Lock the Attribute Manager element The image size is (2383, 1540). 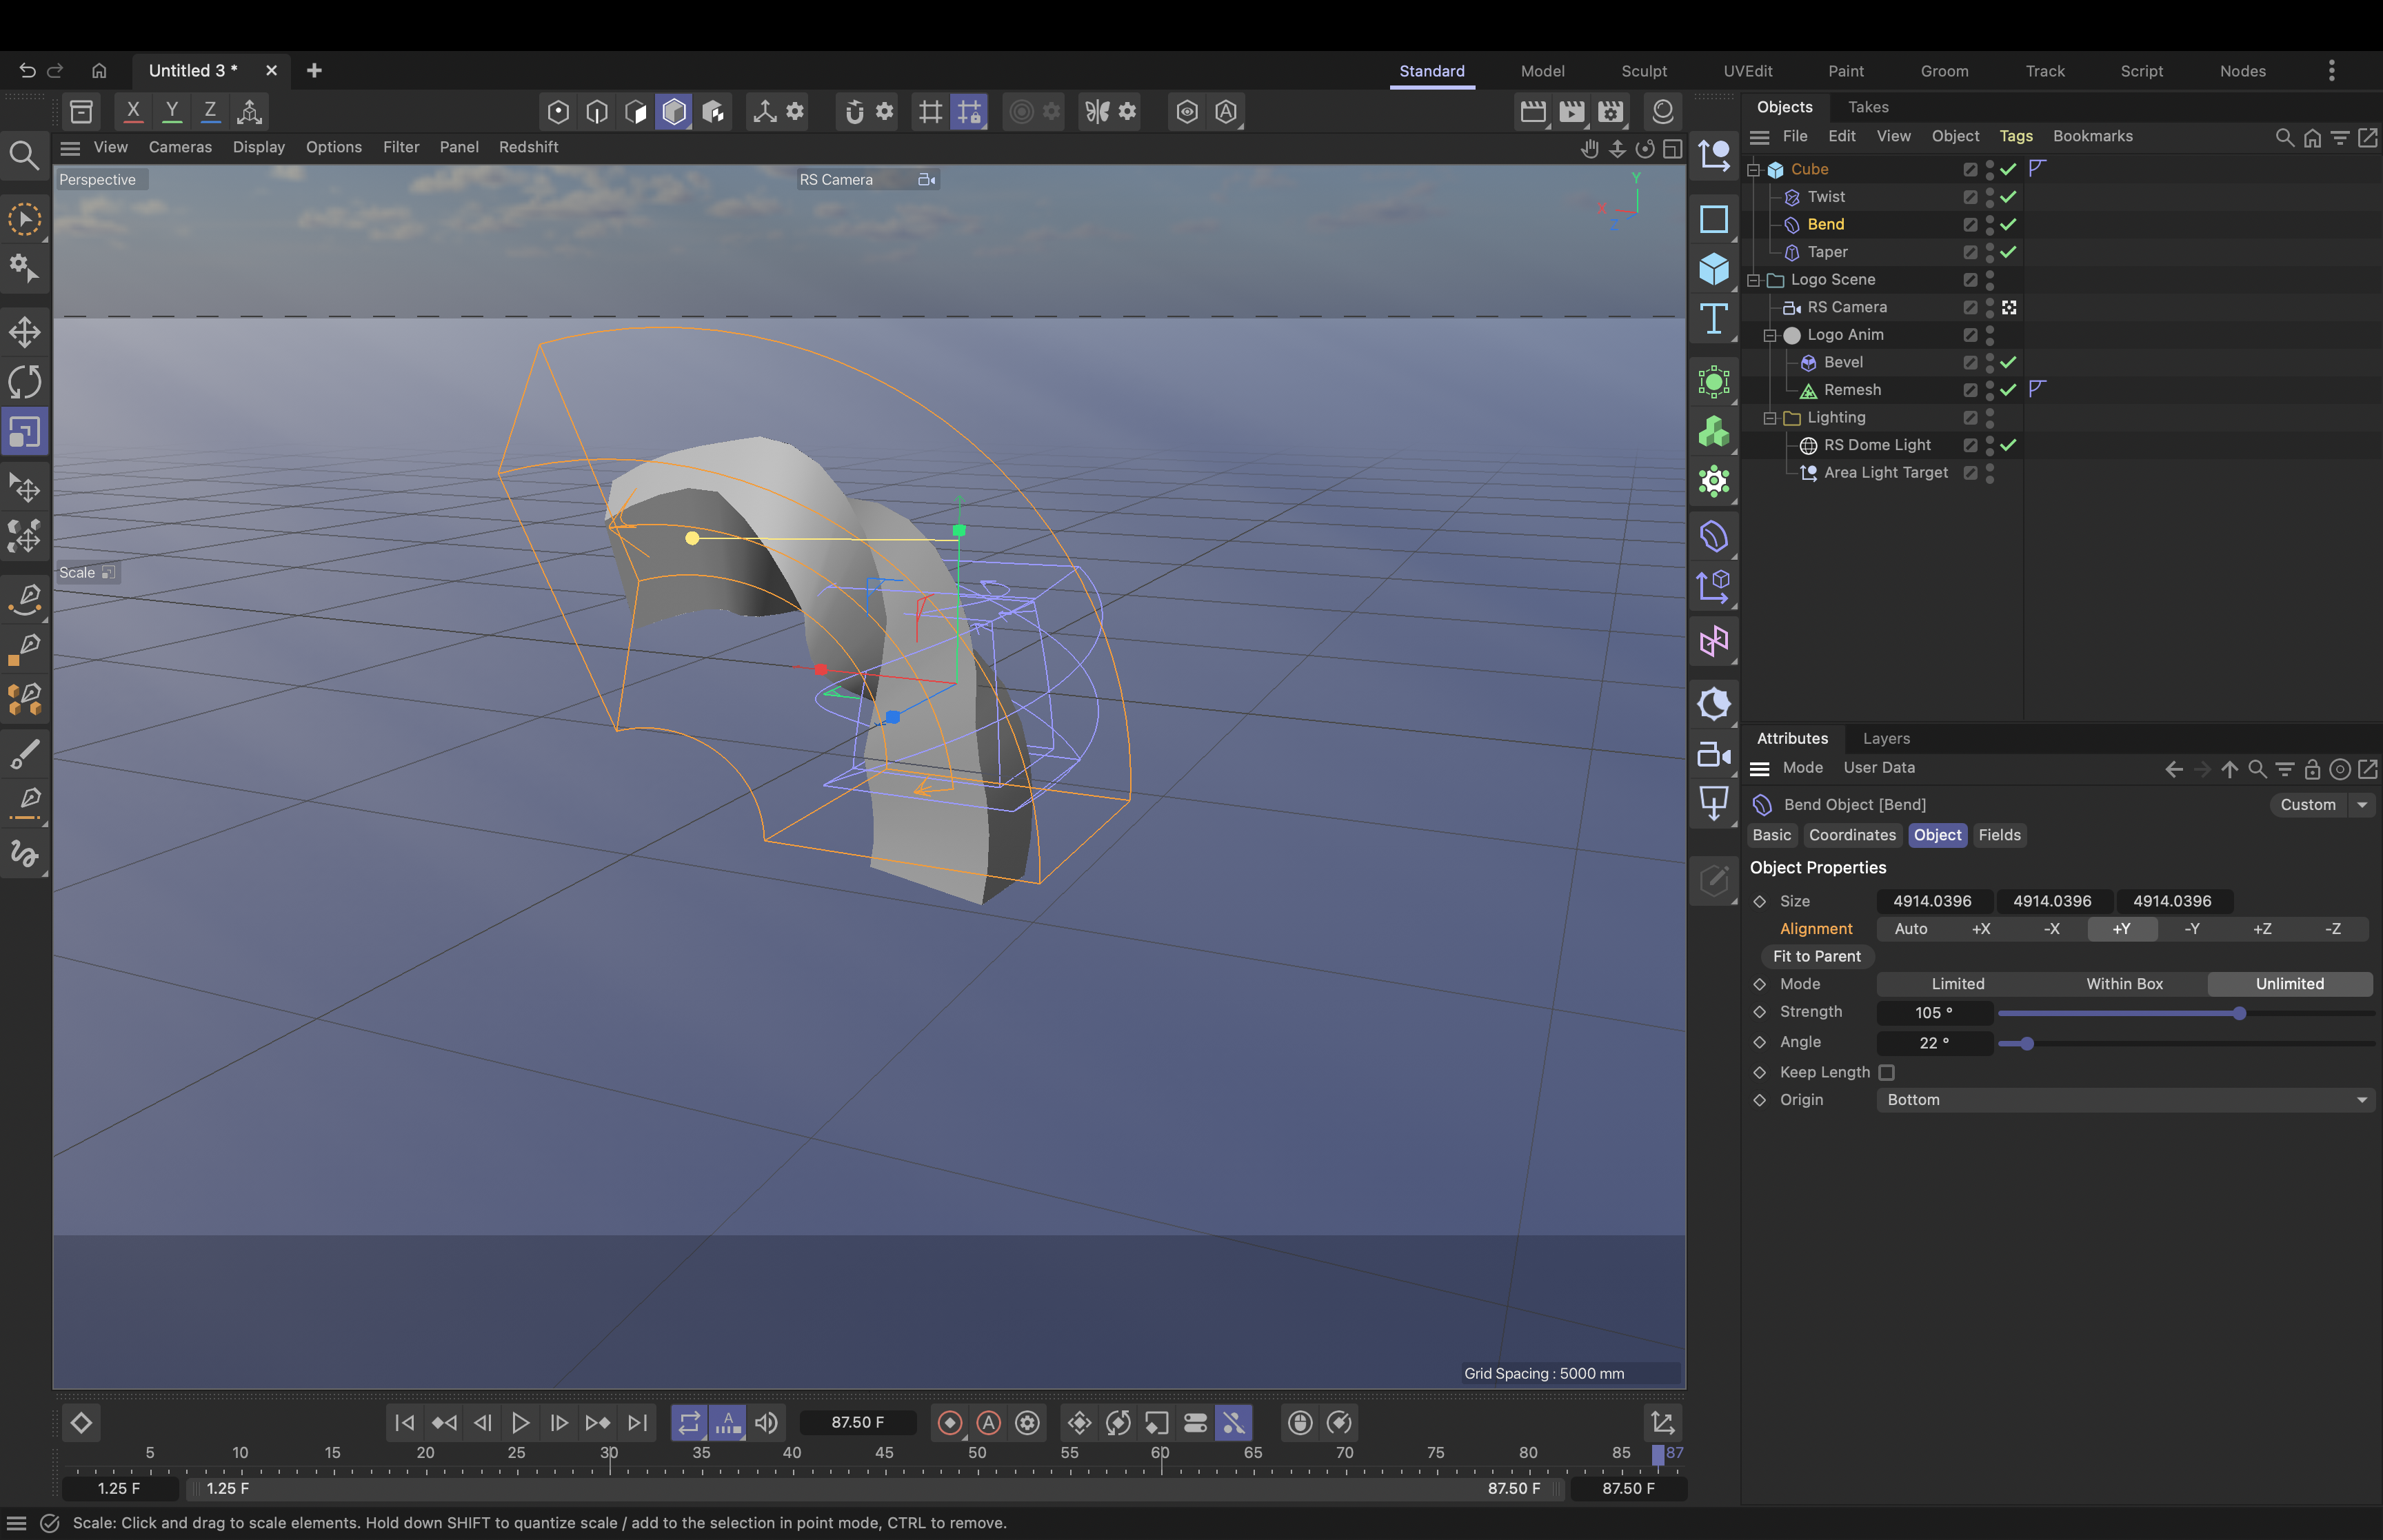tap(2312, 768)
